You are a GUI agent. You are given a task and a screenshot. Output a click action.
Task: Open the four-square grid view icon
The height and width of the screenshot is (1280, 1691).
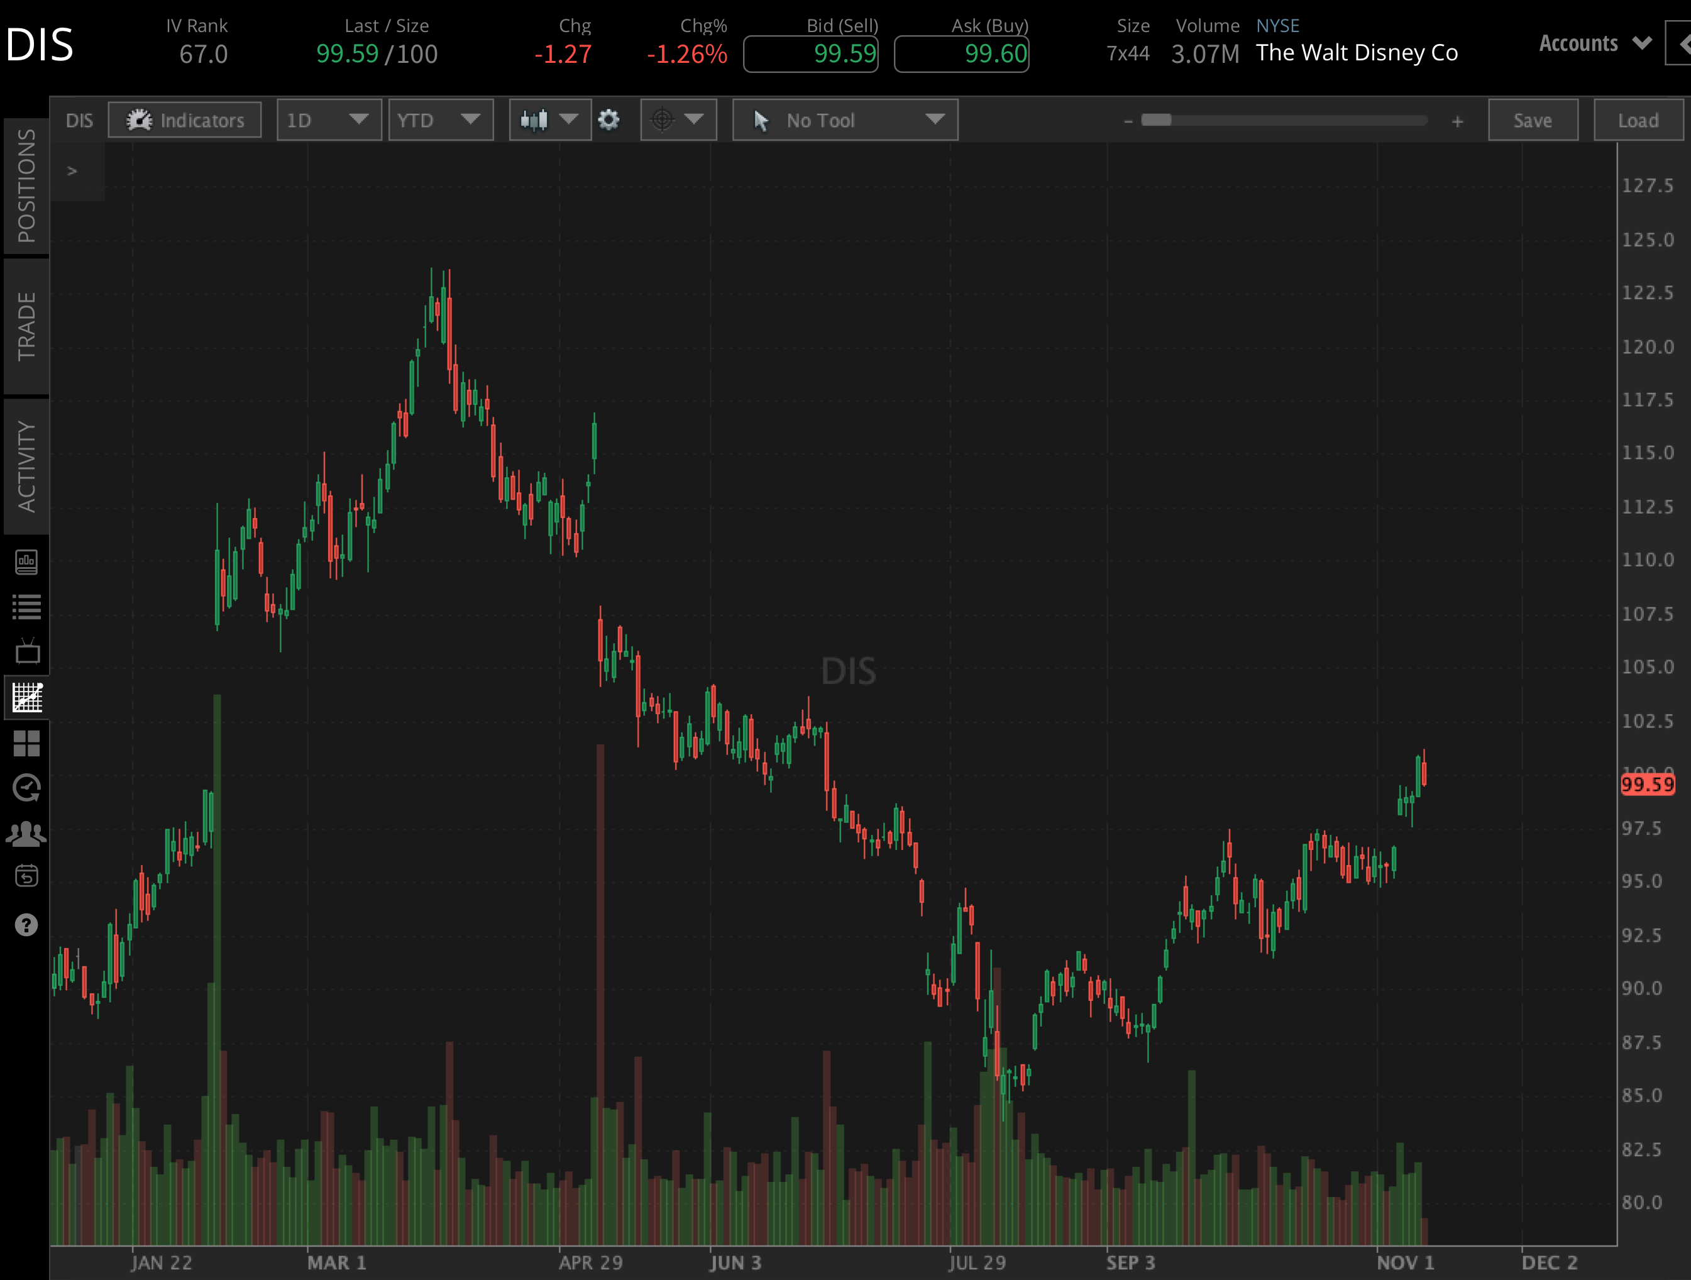point(27,742)
